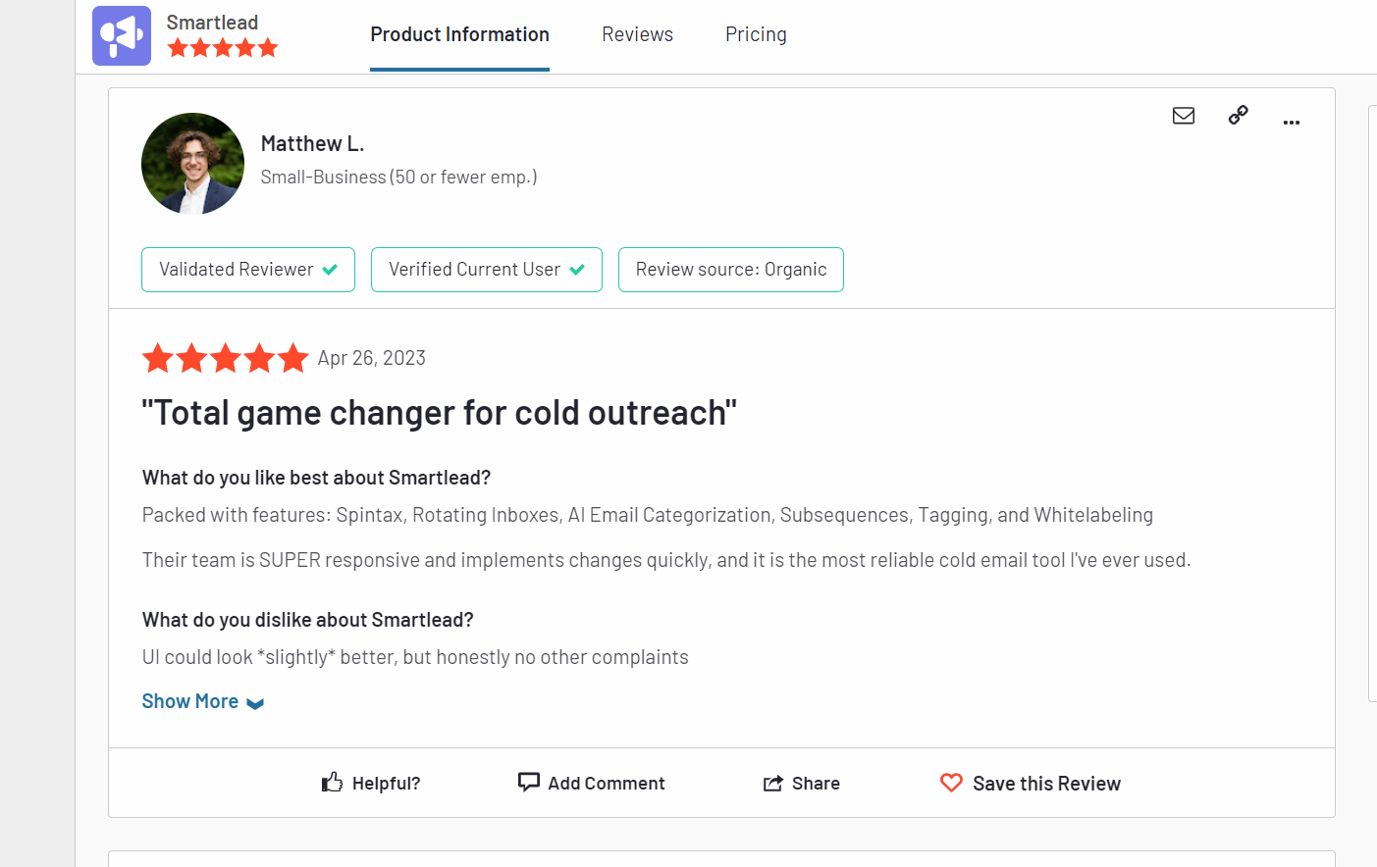Click the Share arrow icon
This screenshot has width=1377, height=867.
(773, 783)
